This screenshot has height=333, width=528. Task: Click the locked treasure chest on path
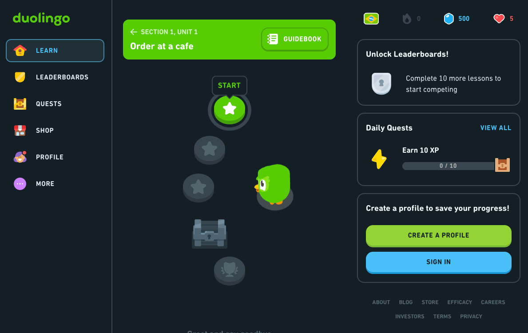click(210, 234)
